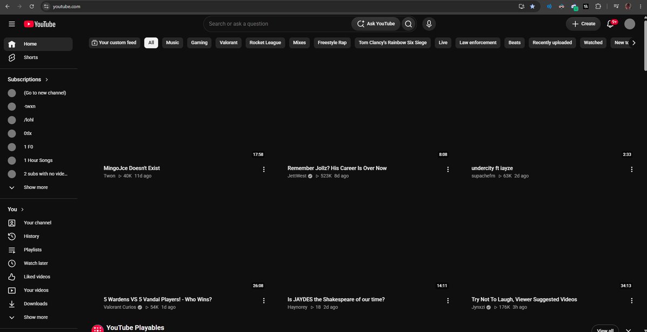Click the YouTube logo
This screenshot has height=332, width=647.
point(39,24)
